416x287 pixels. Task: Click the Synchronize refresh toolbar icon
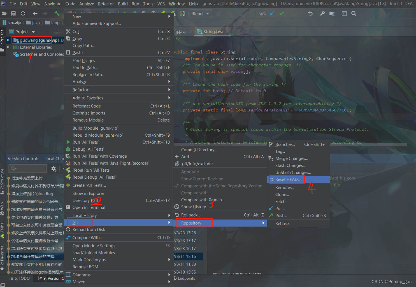pyautogui.click(x=23, y=13)
